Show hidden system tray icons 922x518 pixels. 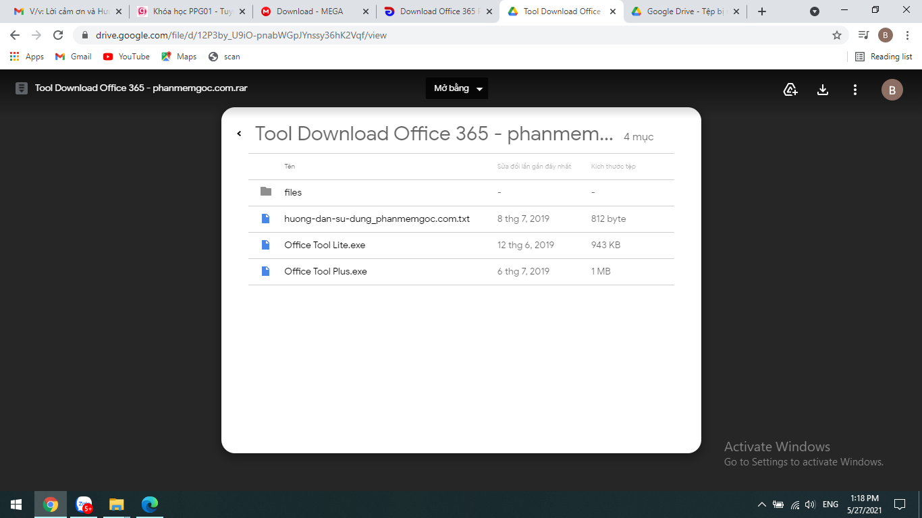[762, 505]
